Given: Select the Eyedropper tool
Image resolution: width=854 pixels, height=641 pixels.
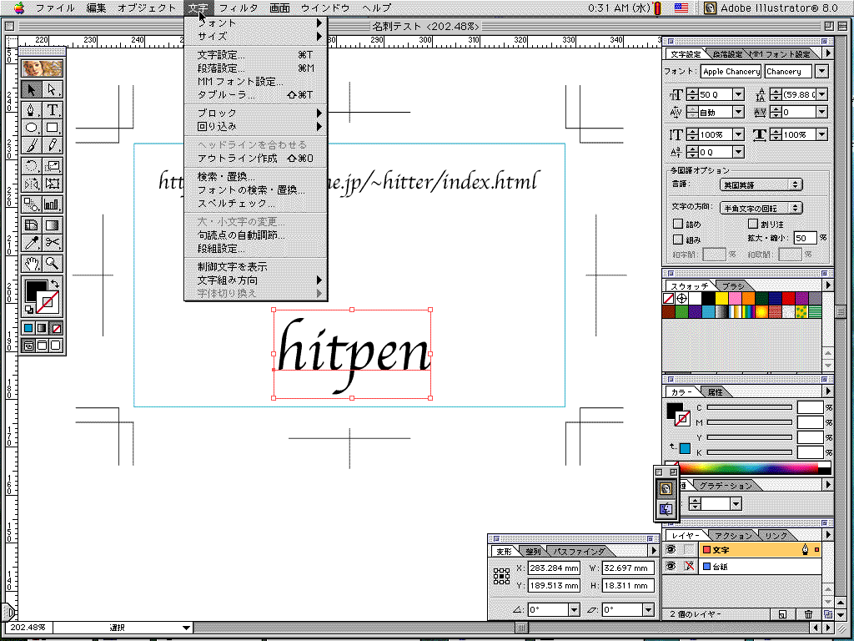Looking at the screenshot, I should [x=32, y=243].
